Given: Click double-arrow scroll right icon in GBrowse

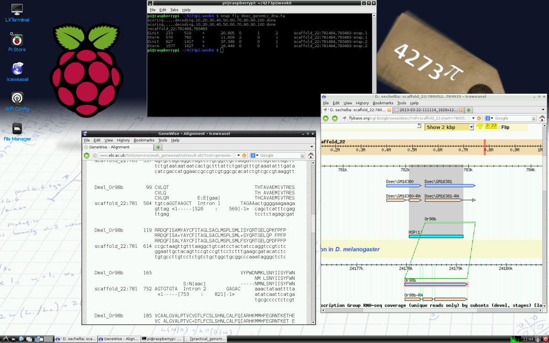Looking at the screenshot, I should (x=494, y=126).
